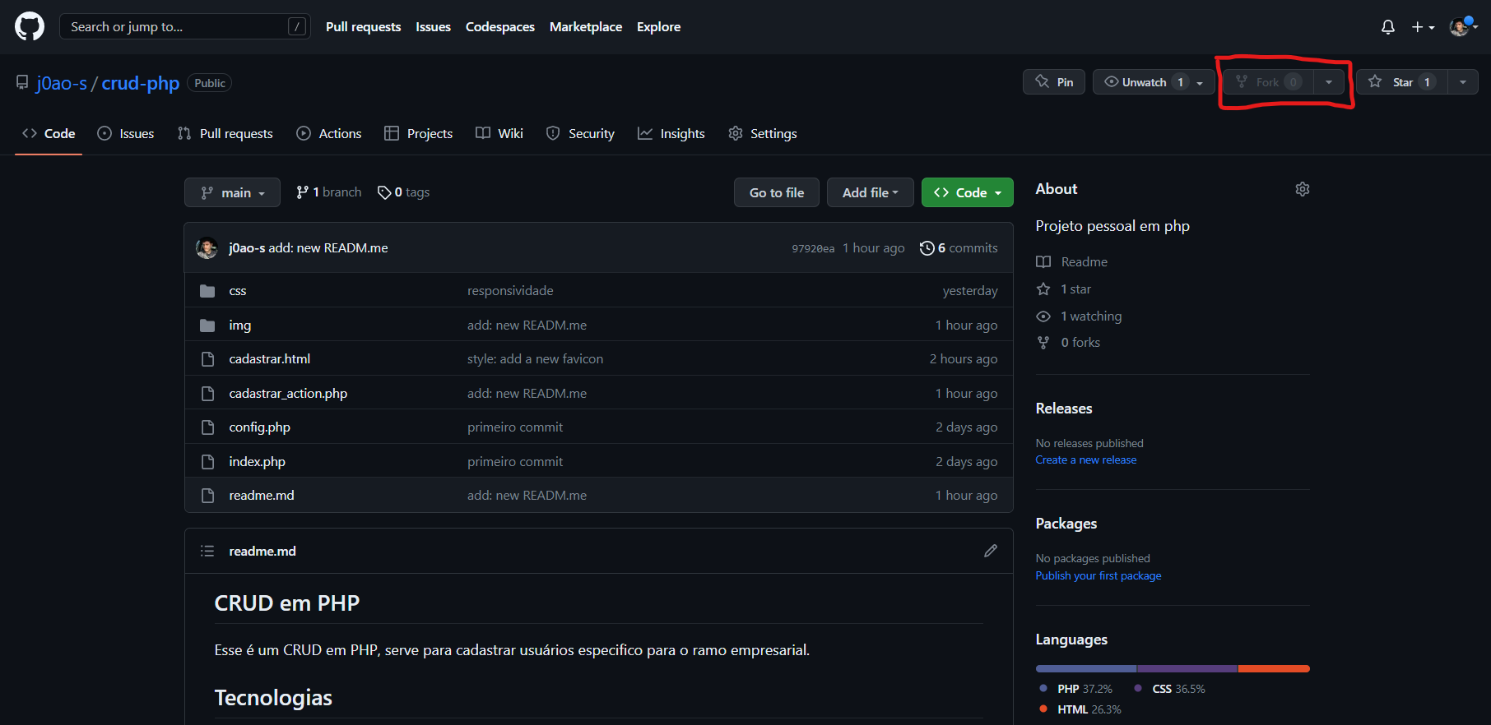1491x725 pixels.
Task: Click the 1 star link in About
Action: pos(1063,289)
